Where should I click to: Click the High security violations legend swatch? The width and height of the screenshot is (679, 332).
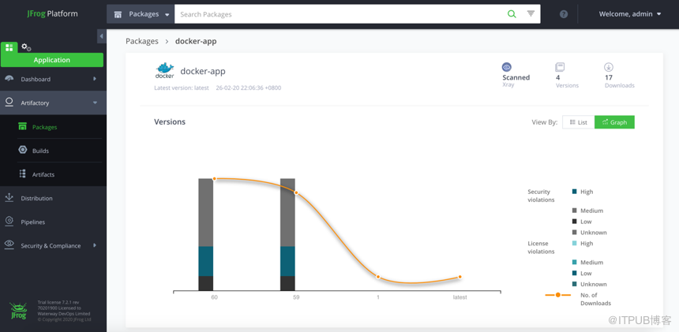pyautogui.click(x=575, y=192)
